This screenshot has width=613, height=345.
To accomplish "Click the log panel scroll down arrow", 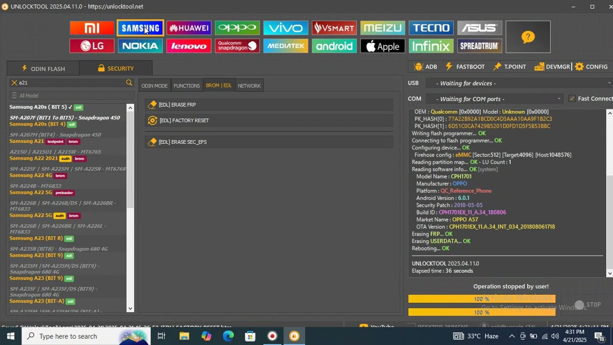I will pyautogui.click(x=609, y=274).
